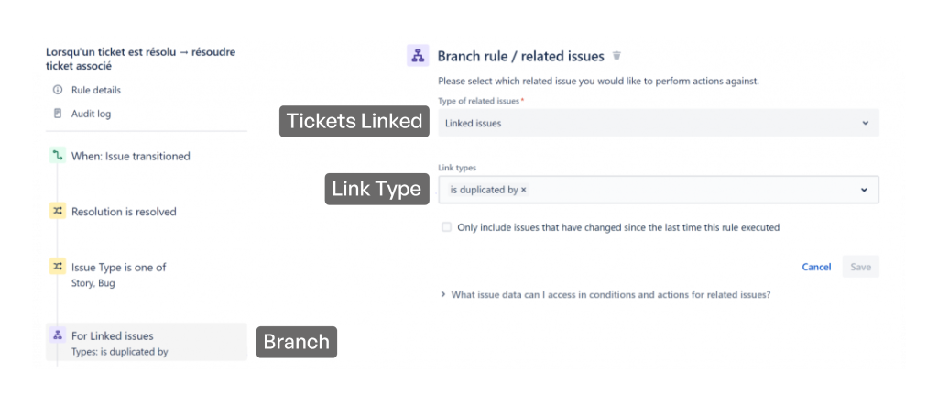Click the large purple Branch rule header icon
Screen dimensions: 938x406
point(418,56)
